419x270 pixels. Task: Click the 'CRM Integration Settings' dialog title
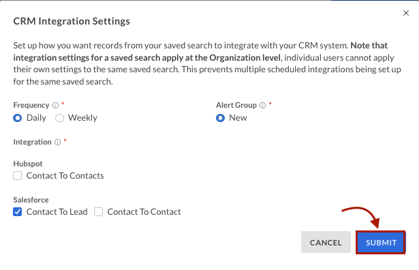click(72, 21)
